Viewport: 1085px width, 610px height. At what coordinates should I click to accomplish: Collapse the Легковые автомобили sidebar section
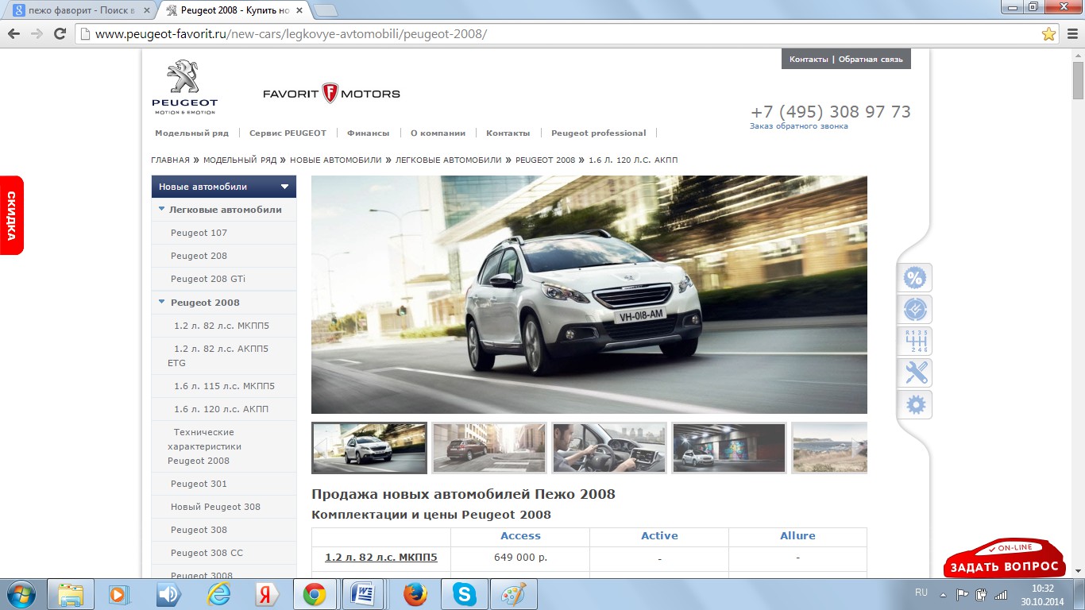point(162,210)
